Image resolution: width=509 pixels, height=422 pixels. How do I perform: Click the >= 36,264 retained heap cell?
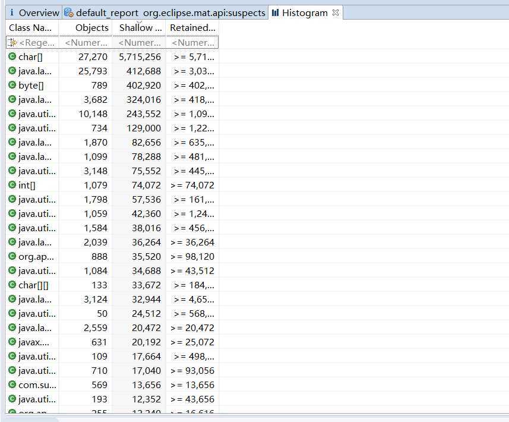192,243
